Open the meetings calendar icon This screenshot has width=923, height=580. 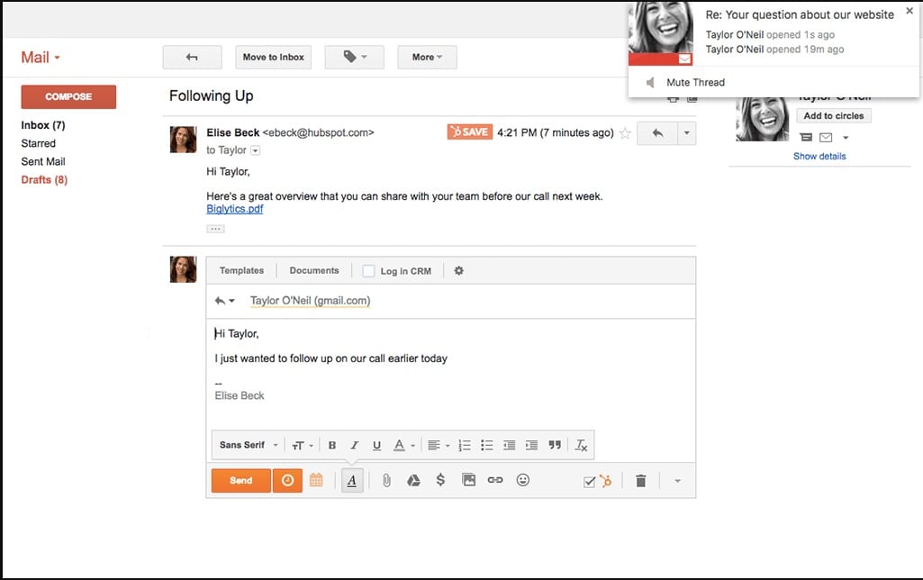(316, 481)
